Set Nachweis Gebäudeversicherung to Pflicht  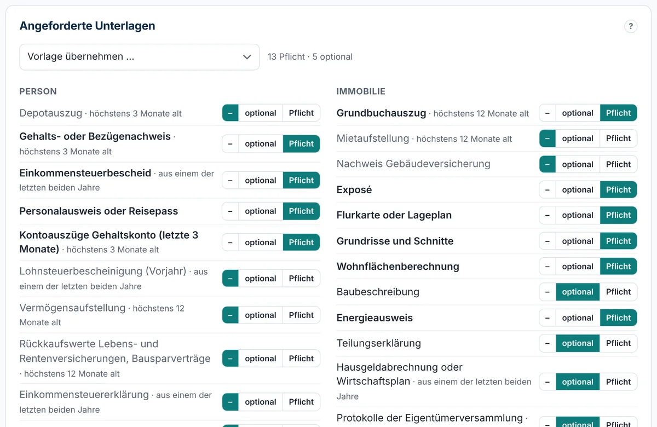point(619,164)
